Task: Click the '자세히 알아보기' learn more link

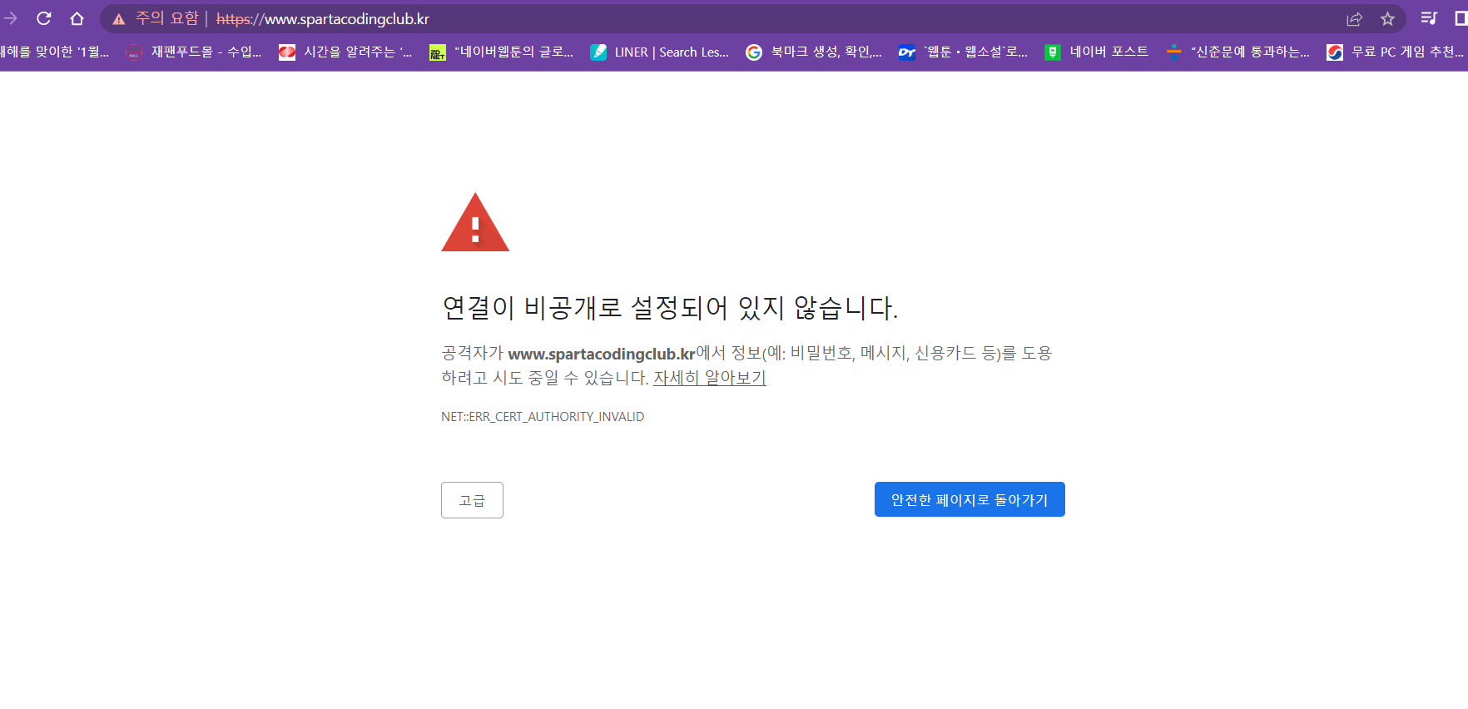Action: pyautogui.click(x=710, y=378)
